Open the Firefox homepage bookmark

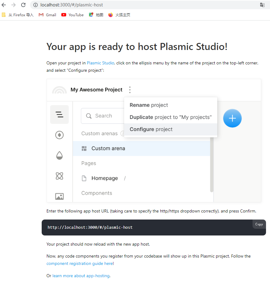point(119,15)
